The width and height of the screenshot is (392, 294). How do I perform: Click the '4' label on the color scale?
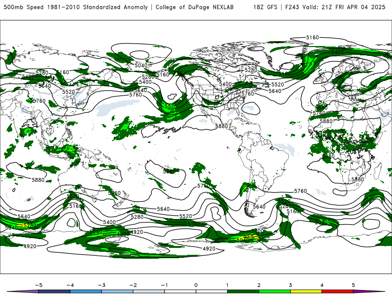point(322,285)
